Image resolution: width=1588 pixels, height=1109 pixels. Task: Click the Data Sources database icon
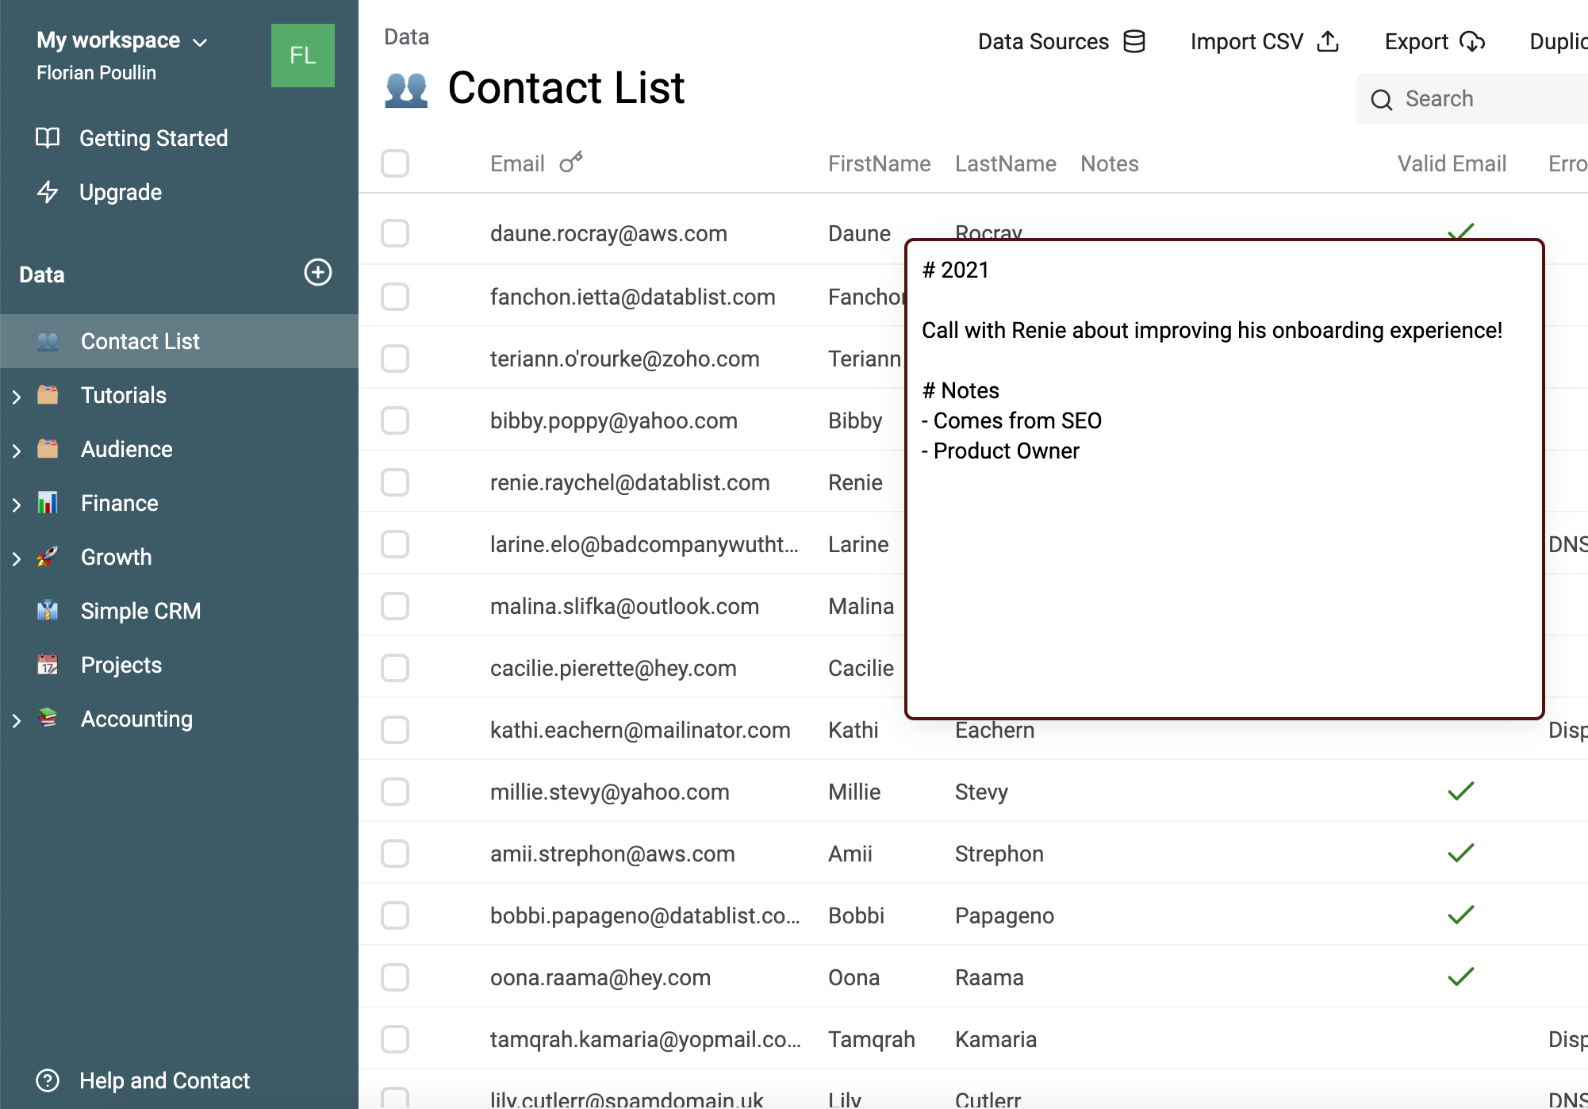tap(1134, 41)
